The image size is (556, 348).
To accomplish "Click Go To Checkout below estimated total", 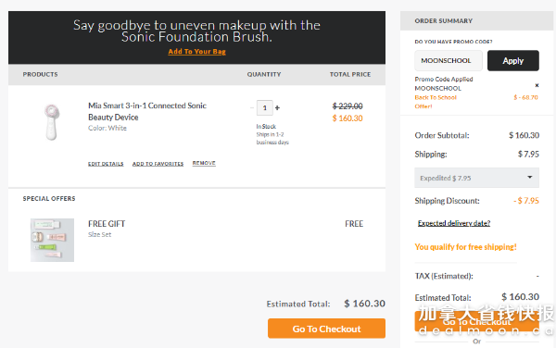I will click(326, 329).
